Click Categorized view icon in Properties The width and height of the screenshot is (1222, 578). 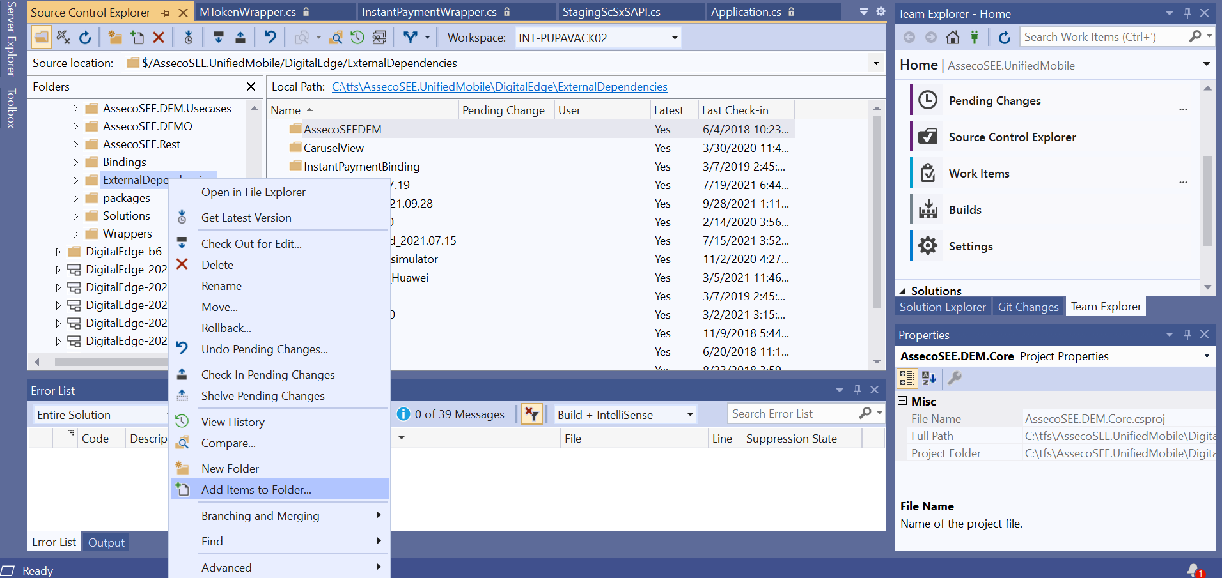[x=907, y=378]
